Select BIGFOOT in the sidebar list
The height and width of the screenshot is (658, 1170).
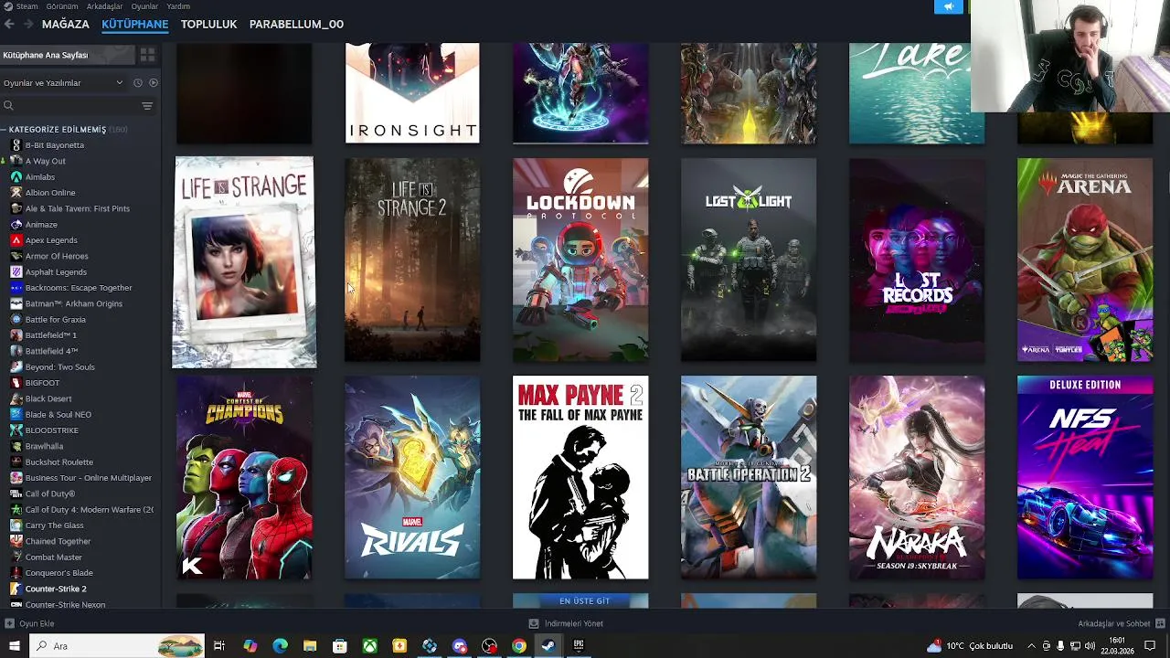(42, 383)
